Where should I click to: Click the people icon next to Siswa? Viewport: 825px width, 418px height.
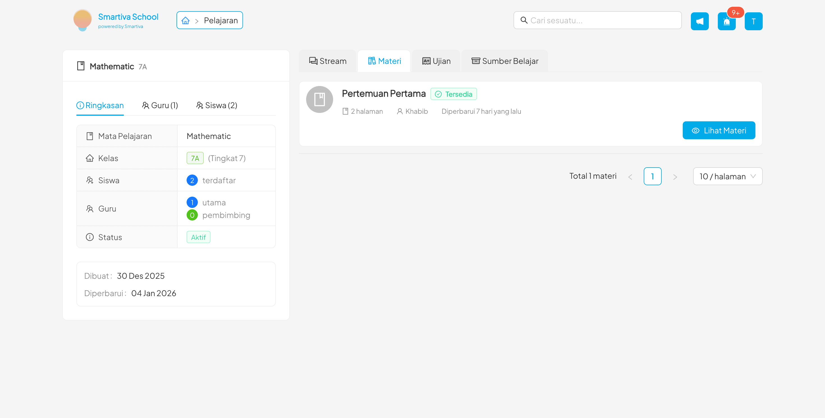point(90,180)
